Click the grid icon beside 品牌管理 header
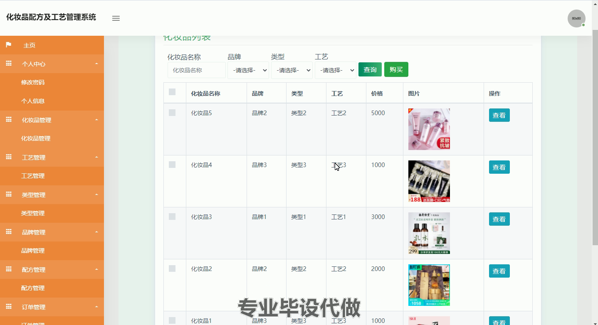This screenshot has height=325, width=598. [8, 232]
